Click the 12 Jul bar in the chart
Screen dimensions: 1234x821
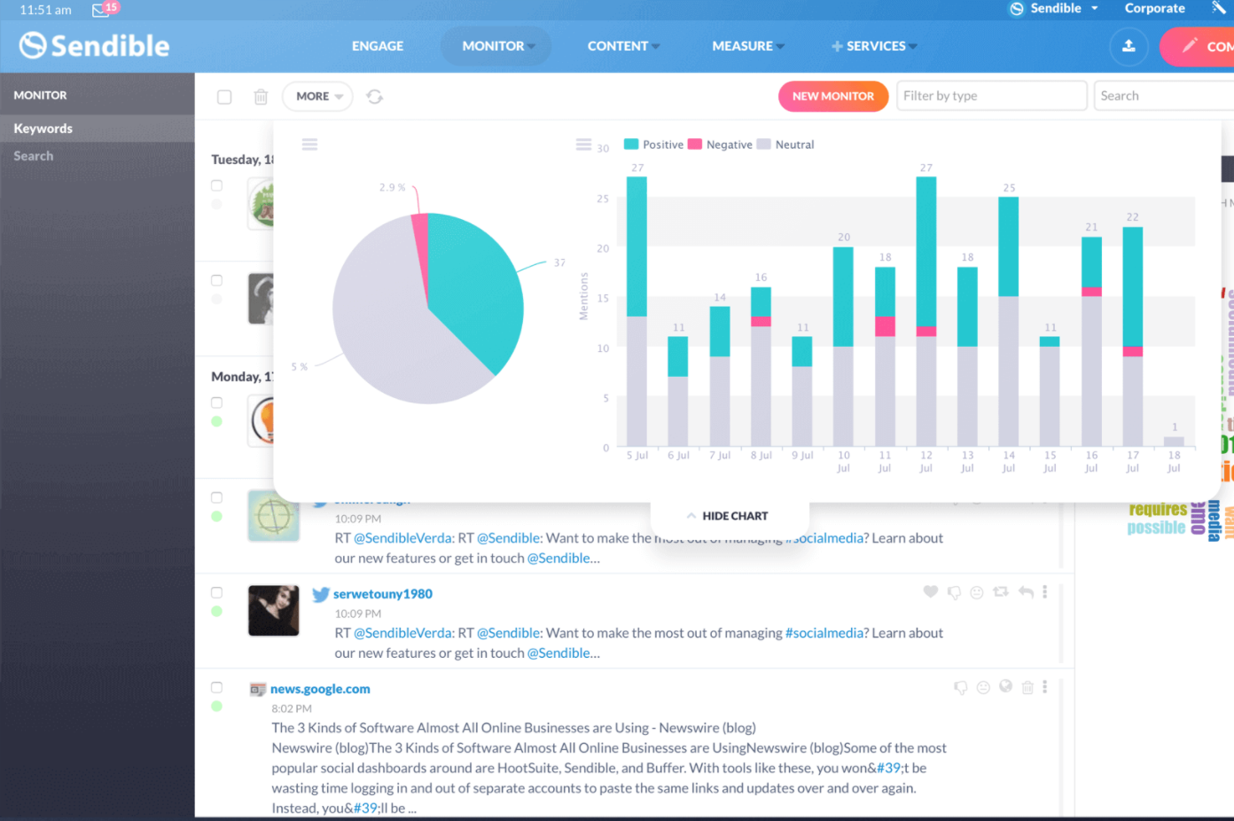click(926, 311)
